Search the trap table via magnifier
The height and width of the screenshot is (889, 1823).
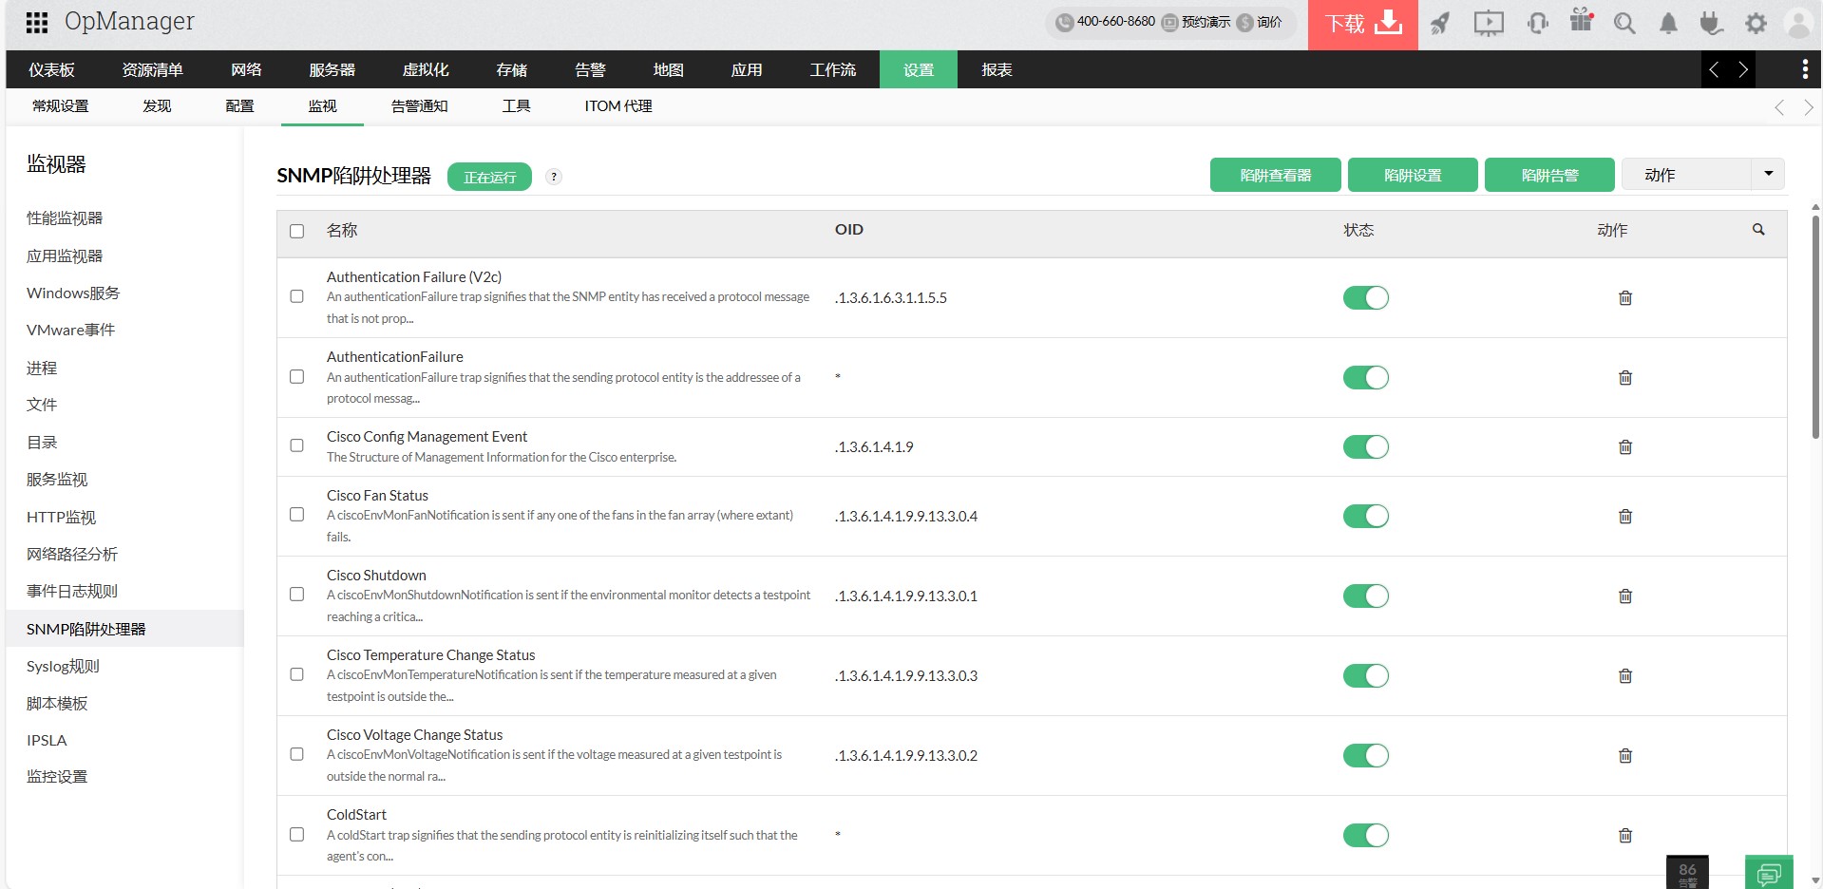point(1758,230)
